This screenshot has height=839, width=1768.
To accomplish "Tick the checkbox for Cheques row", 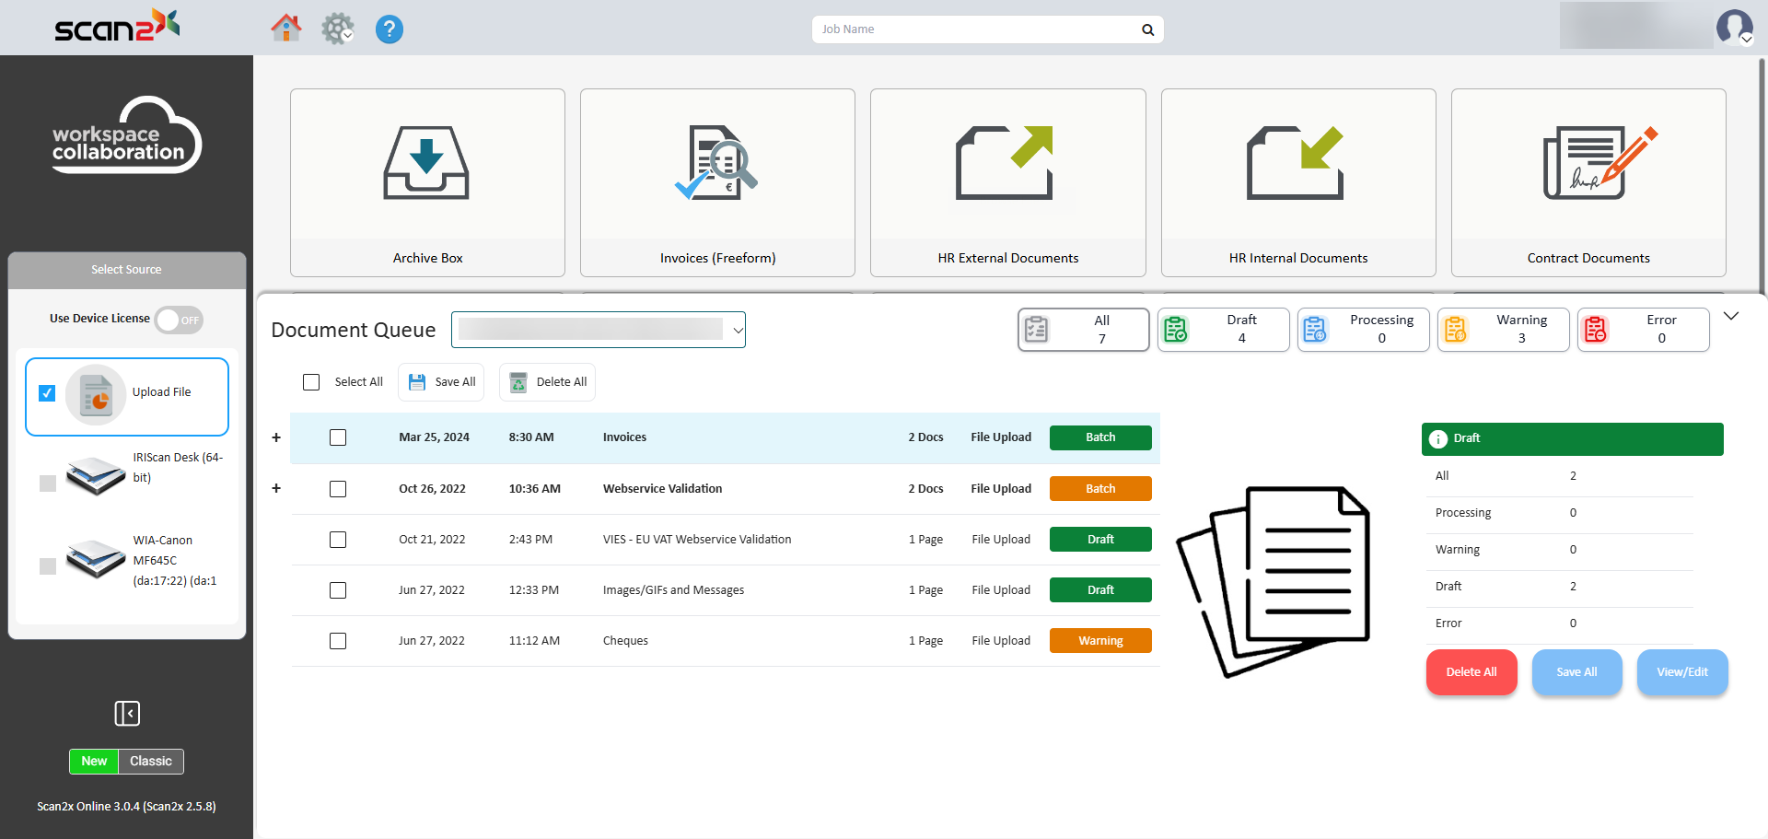I will (338, 641).
